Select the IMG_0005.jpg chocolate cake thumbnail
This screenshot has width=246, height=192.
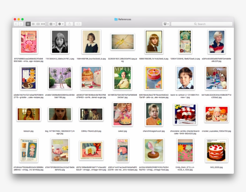(216, 151)
